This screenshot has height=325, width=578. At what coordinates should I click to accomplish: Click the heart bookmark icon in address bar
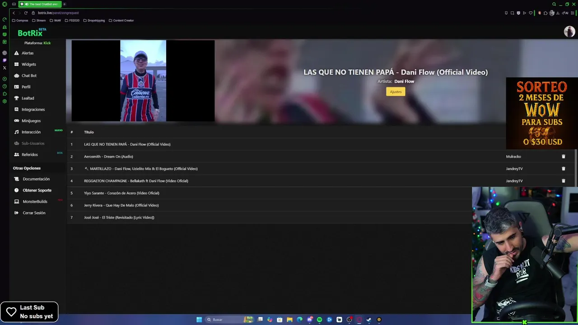click(531, 13)
